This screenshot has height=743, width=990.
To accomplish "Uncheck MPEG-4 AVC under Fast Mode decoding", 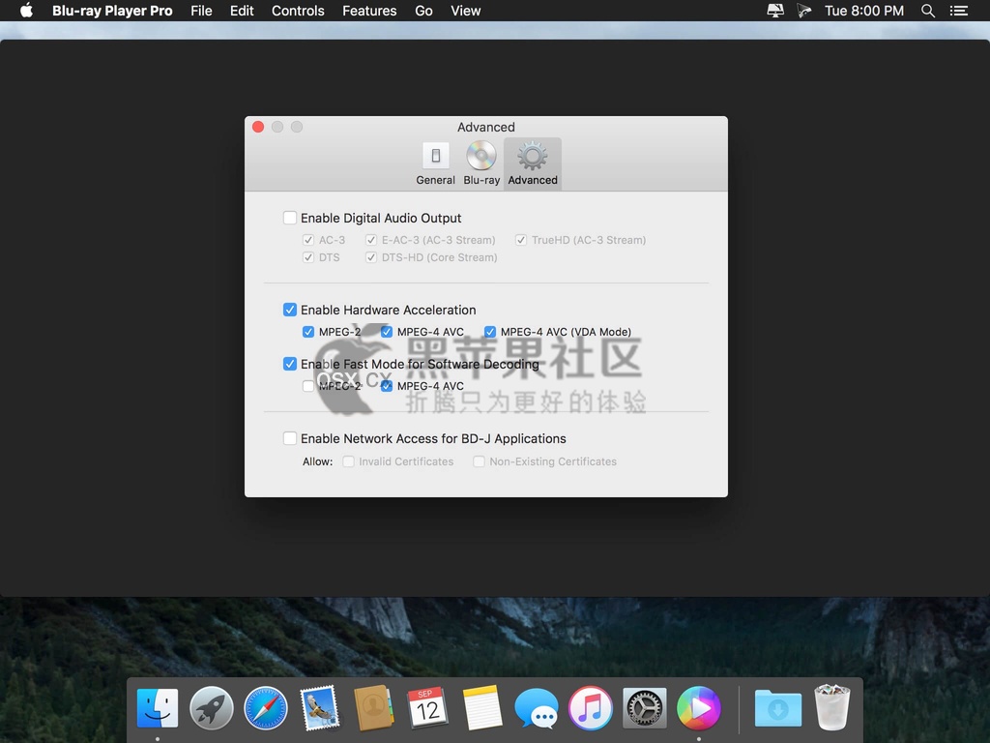I will coord(387,386).
